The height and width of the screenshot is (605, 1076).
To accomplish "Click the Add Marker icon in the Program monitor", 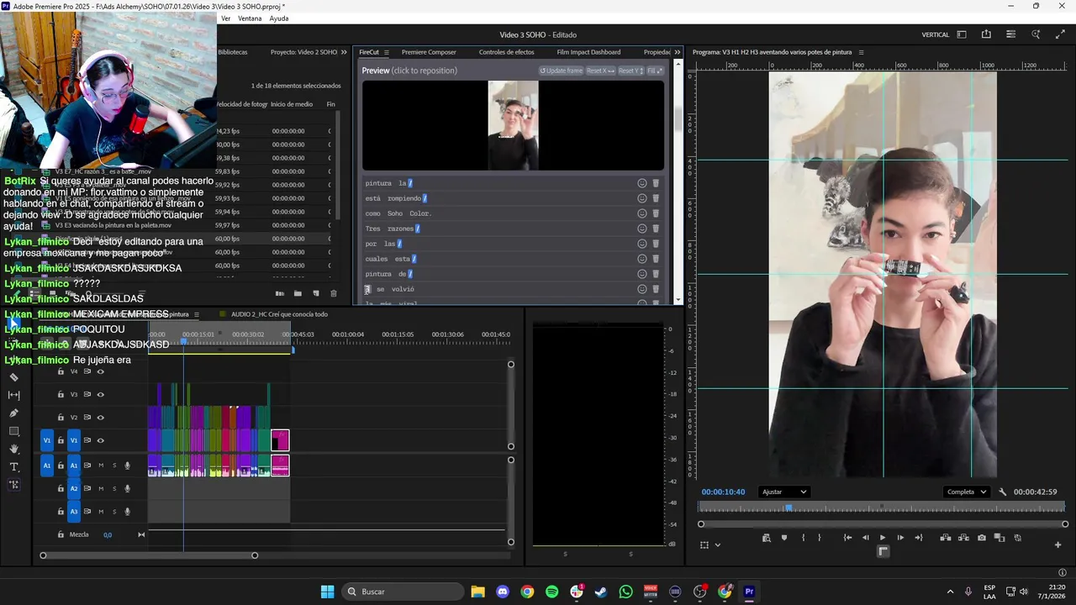I will pos(784,538).
